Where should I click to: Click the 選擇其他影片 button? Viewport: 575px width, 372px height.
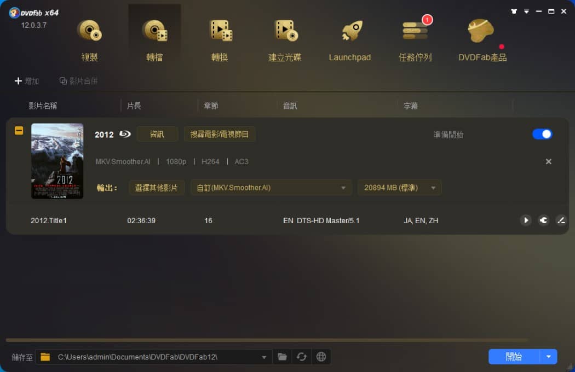[156, 188]
